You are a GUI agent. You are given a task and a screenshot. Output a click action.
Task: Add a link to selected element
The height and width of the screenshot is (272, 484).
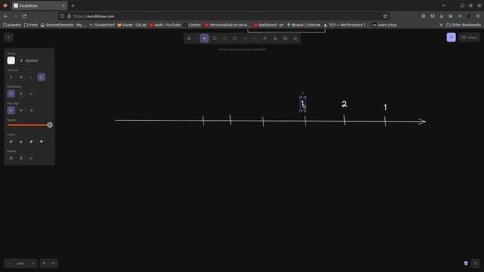(31, 158)
